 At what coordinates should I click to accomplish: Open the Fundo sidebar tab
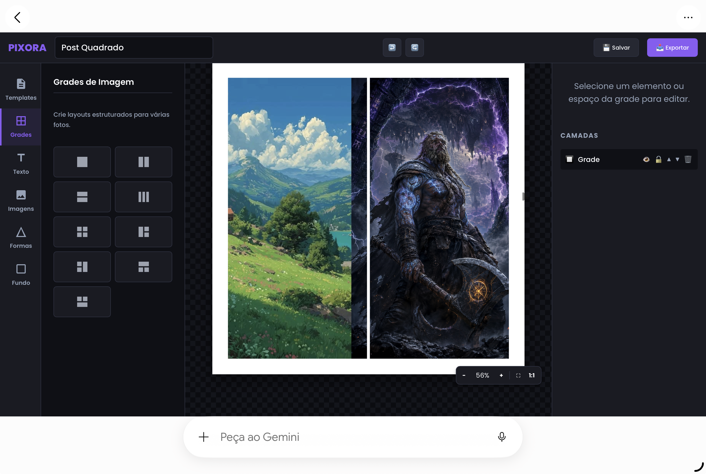point(21,275)
